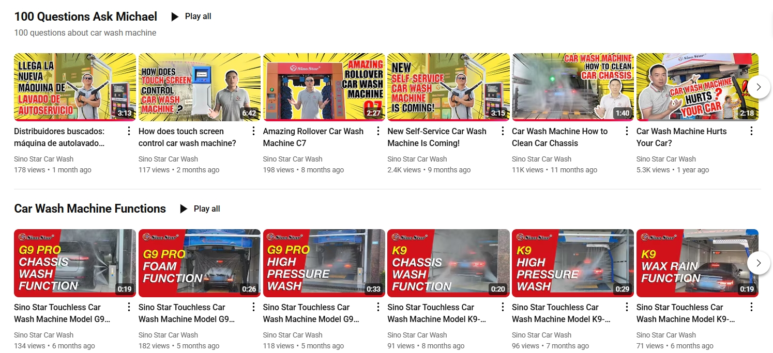This screenshot has width=773, height=353.
Task: Open title 'Amazing Rollover Car Wash Machine C7'
Action: coord(313,137)
